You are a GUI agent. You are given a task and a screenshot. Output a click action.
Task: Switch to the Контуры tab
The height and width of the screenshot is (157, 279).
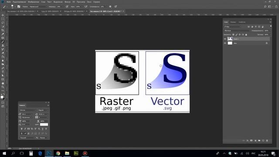[x=242, y=22]
